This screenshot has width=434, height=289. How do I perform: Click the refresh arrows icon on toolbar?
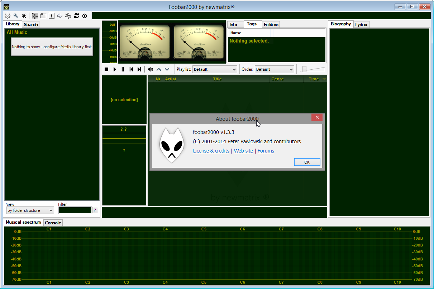pos(76,16)
